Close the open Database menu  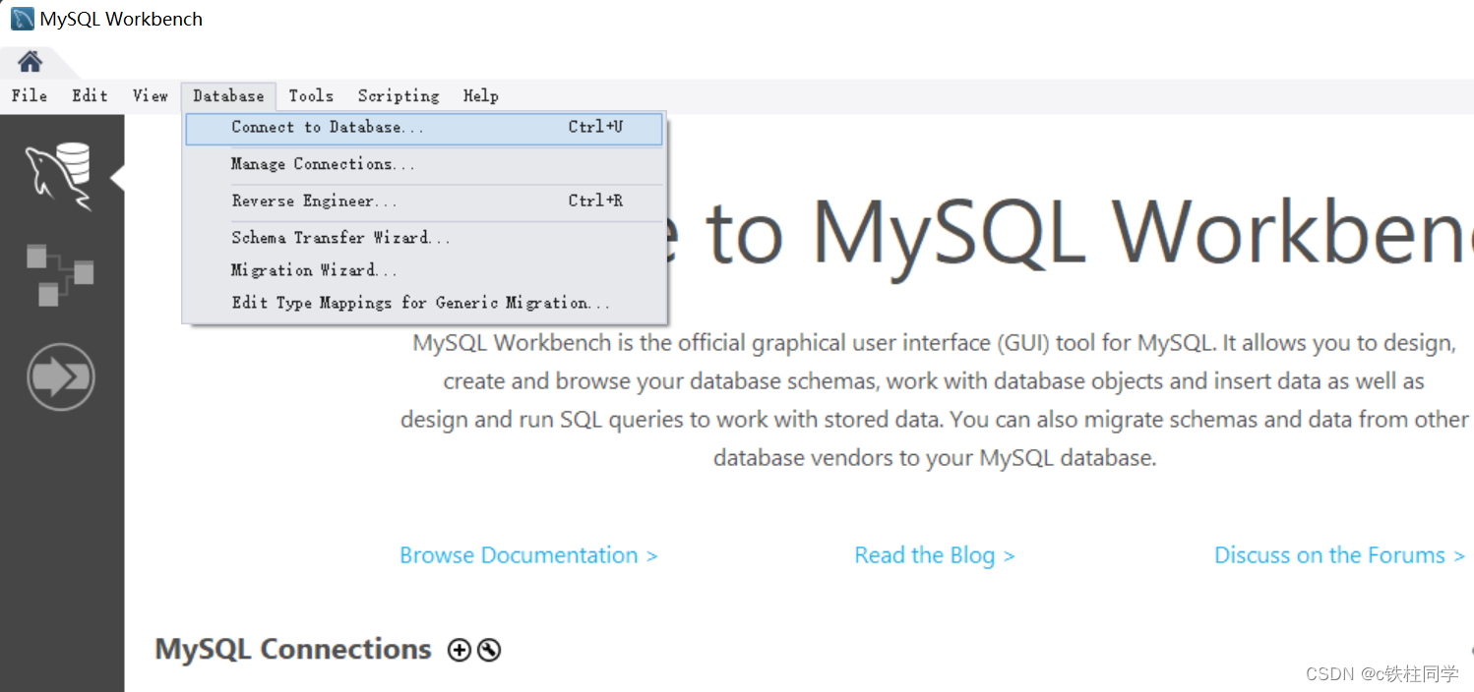(x=228, y=95)
